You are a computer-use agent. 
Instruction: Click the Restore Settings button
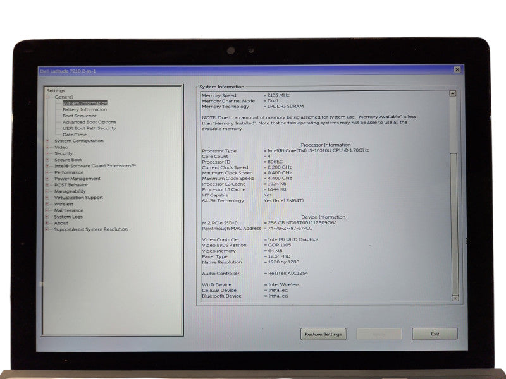tap(323, 334)
